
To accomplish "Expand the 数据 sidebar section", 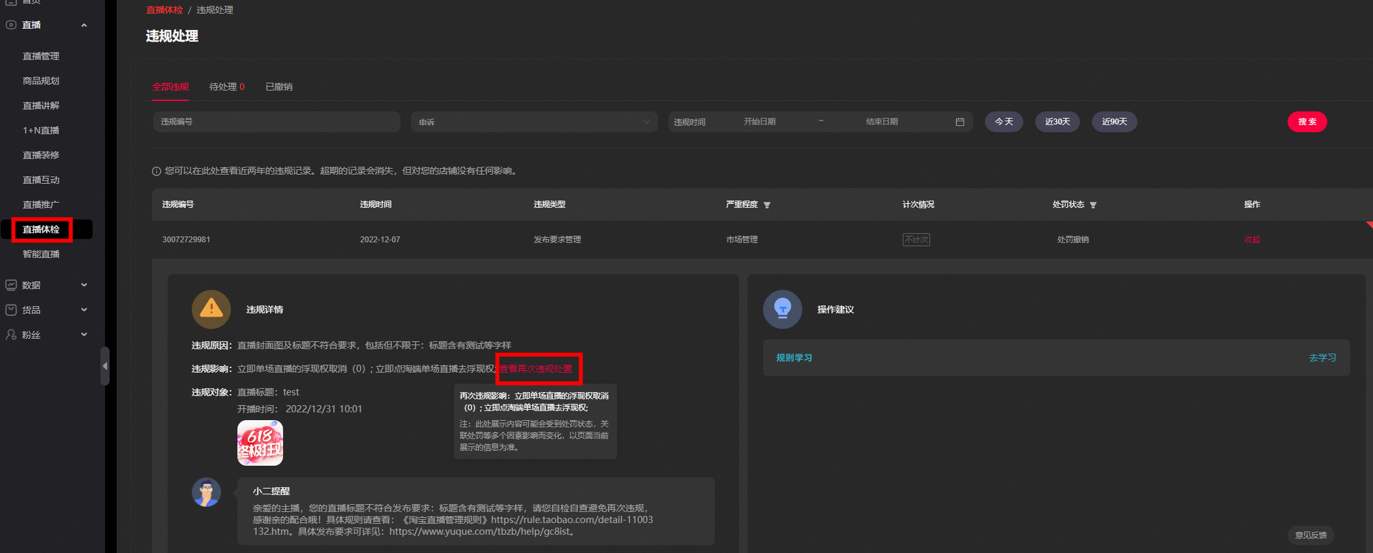I will click(84, 285).
